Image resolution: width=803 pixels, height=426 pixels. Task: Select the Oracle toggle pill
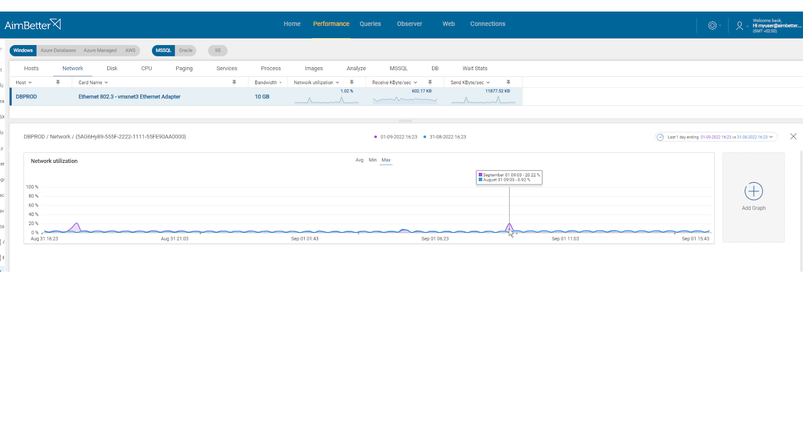186,51
